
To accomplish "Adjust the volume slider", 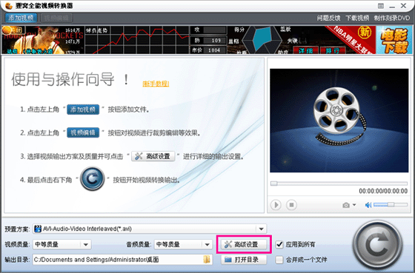I will click(391, 204).
